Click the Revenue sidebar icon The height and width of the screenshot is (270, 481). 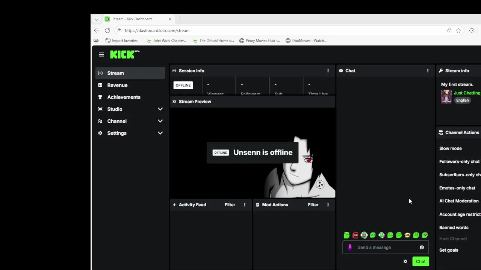100,85
